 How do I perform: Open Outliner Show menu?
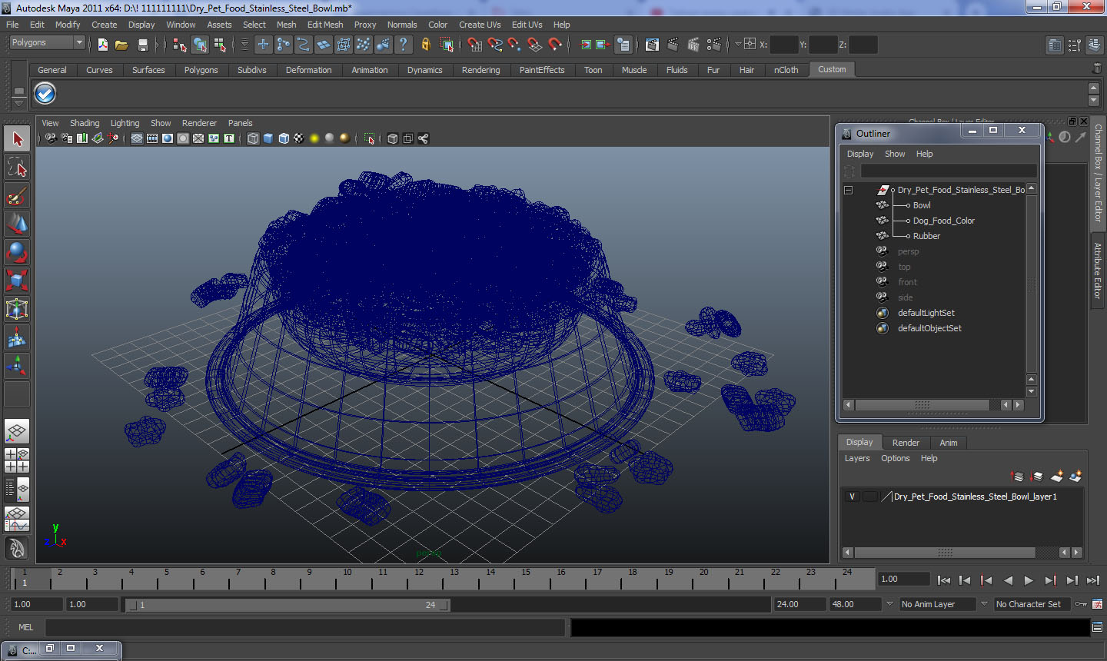tap(895, 154)
